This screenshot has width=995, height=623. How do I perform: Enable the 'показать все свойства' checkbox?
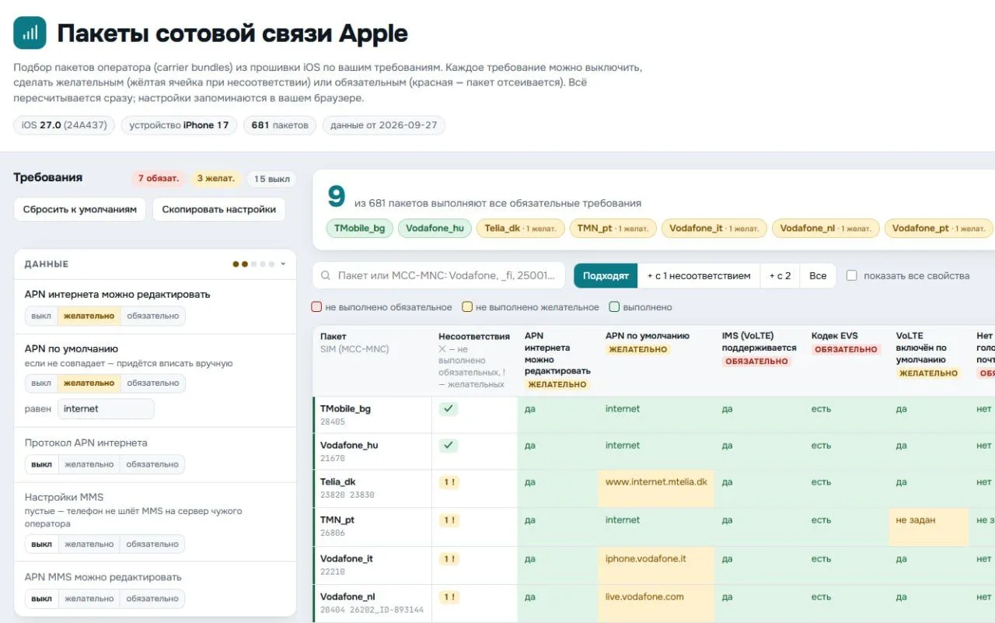click(852, 275)
